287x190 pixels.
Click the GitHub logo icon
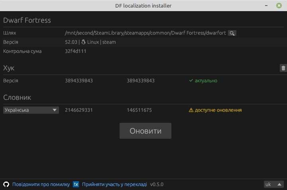coord(6,184)
